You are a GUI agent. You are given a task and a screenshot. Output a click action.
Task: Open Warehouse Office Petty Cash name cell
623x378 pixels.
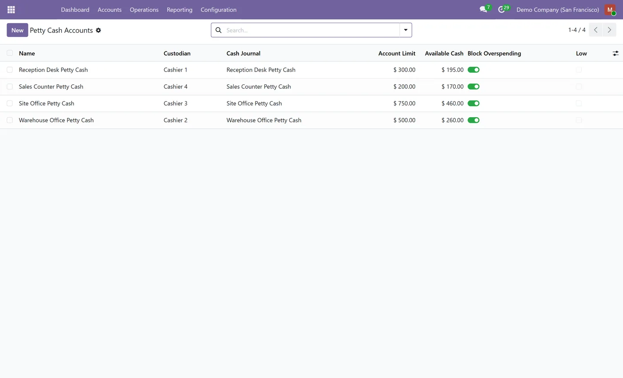(x=57, y=120)
